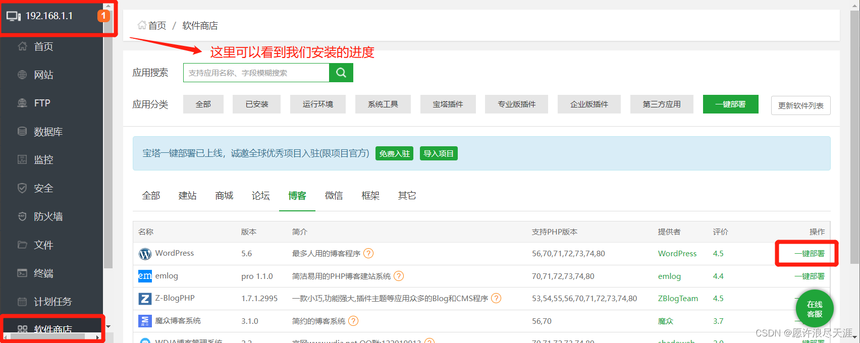The width and height of the screenshot is (860, 343).
Task: Filter by 企业版插件 category
Action: click(589, 104)
